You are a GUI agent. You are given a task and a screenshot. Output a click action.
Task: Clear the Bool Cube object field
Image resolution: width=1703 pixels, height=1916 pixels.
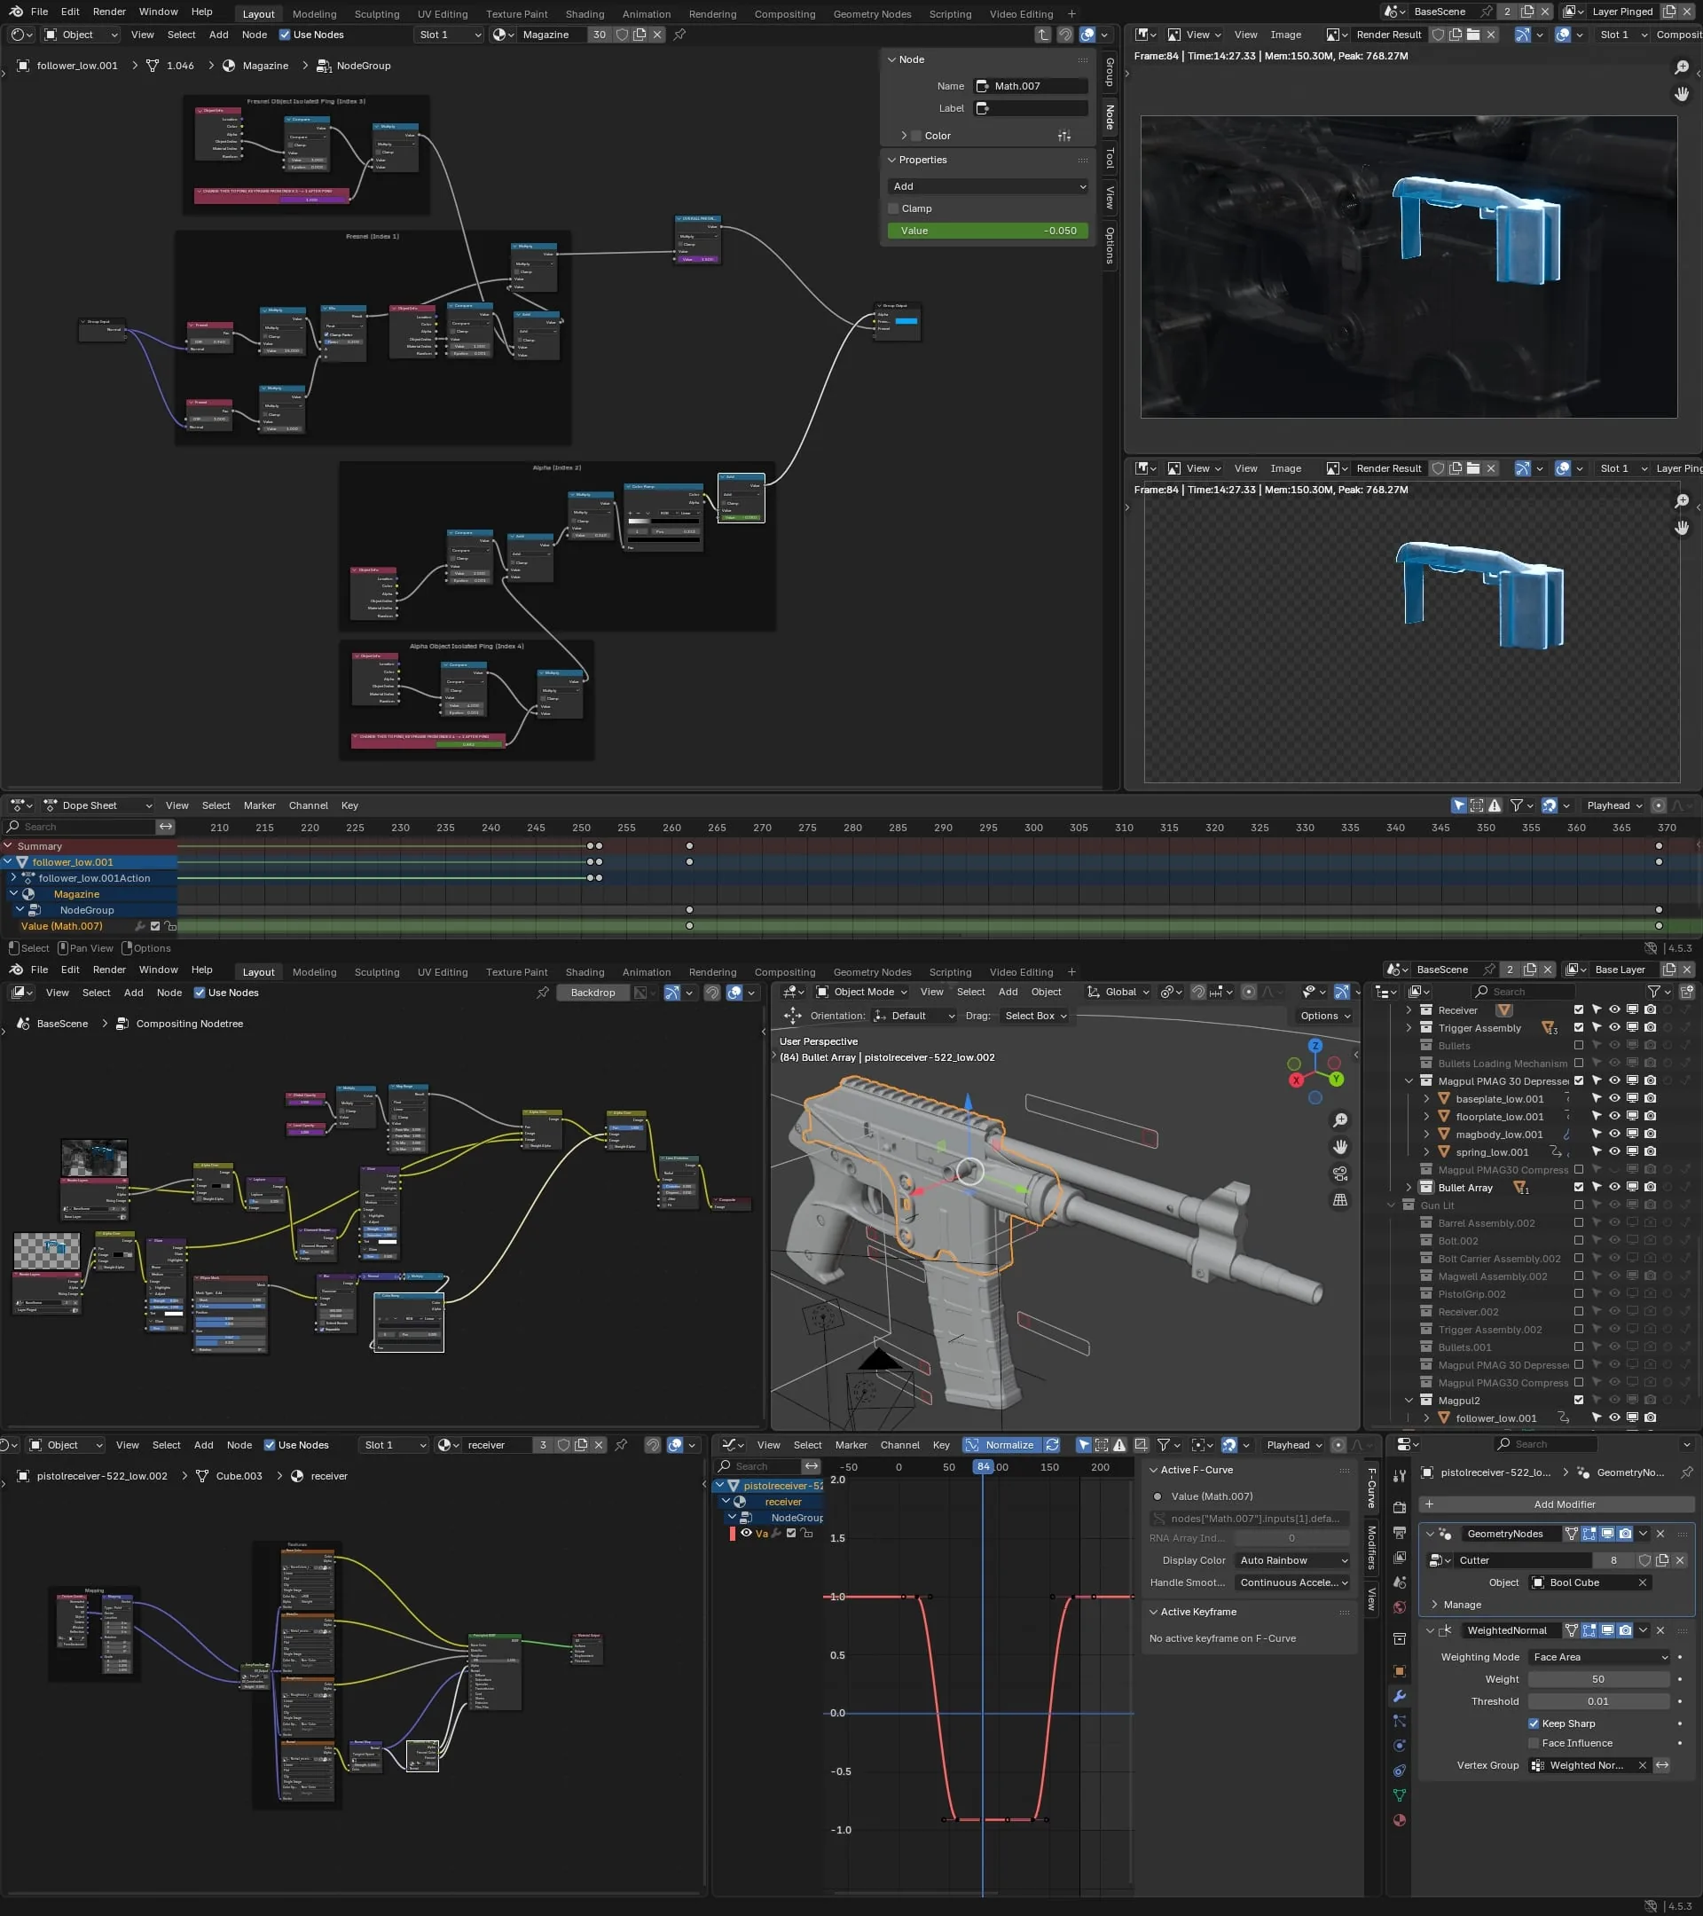tap(1642, 1582)
